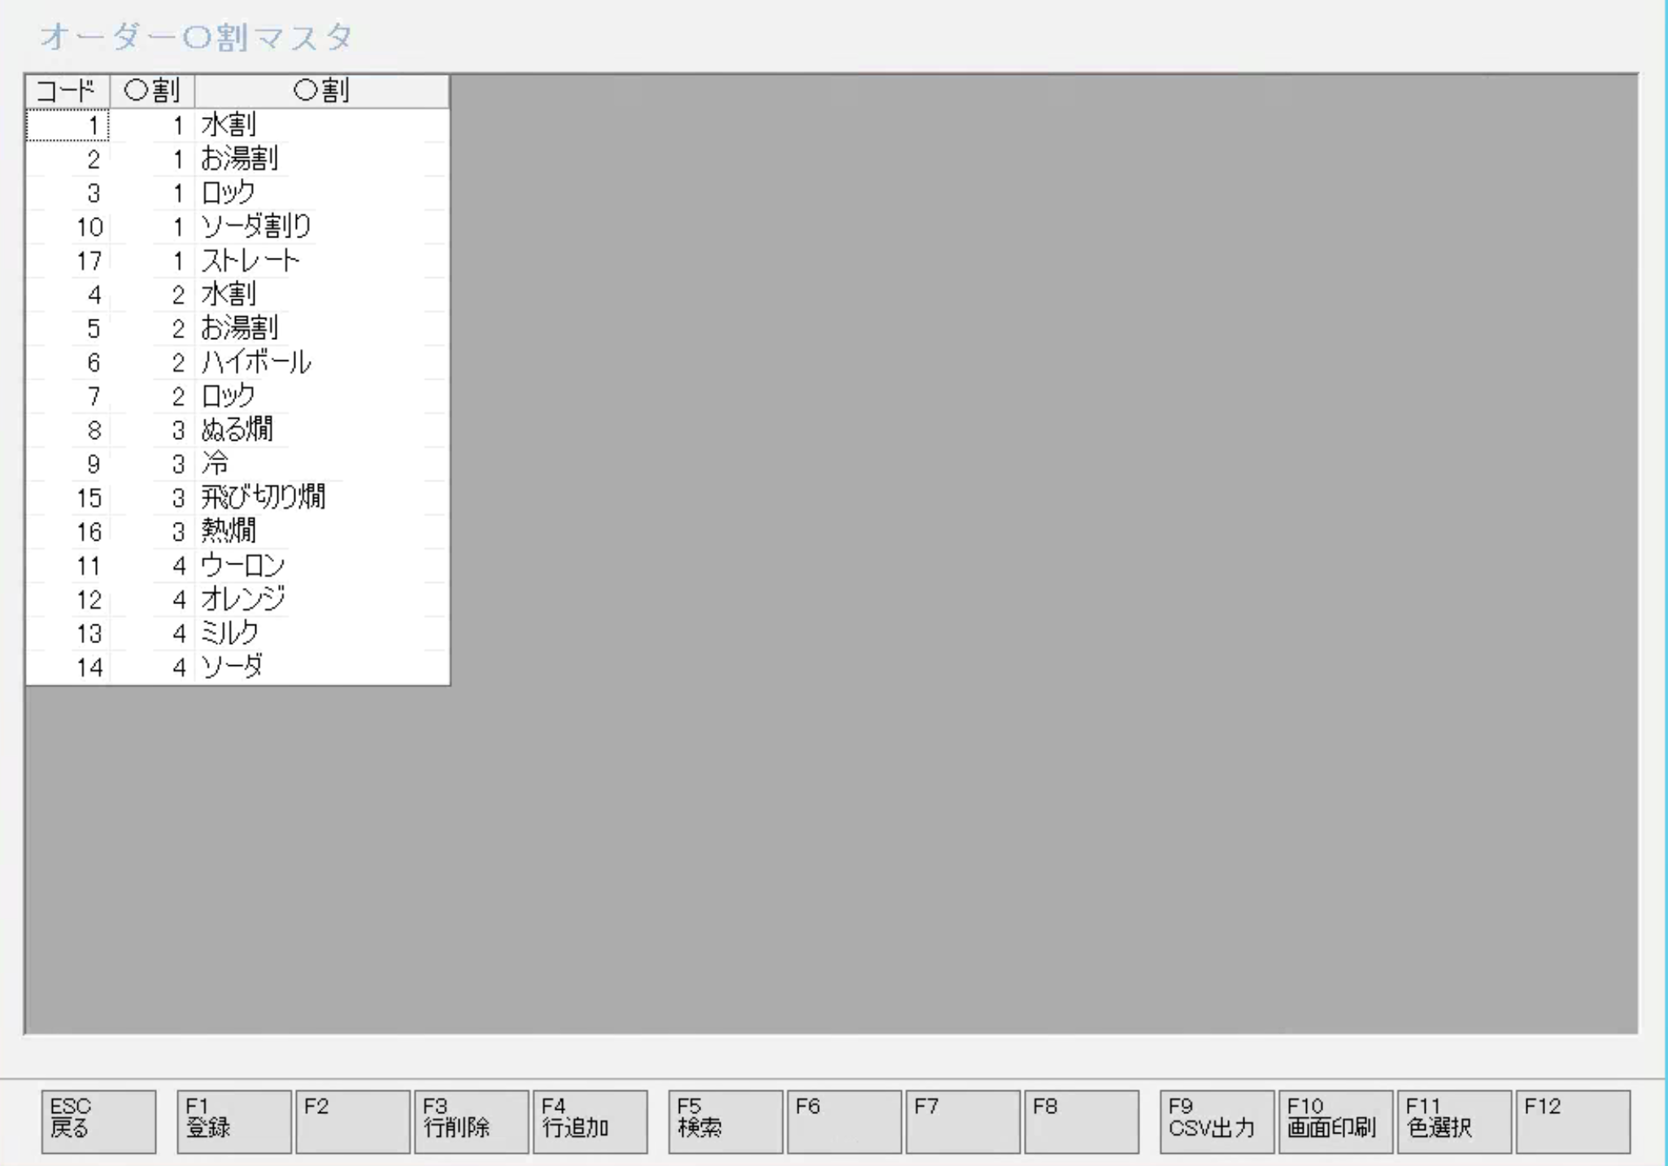Open color picker via F11 色選択

(1453, 1120)
